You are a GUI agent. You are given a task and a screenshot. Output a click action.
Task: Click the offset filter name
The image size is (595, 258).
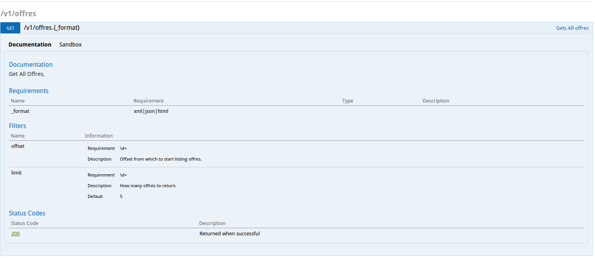18,146
